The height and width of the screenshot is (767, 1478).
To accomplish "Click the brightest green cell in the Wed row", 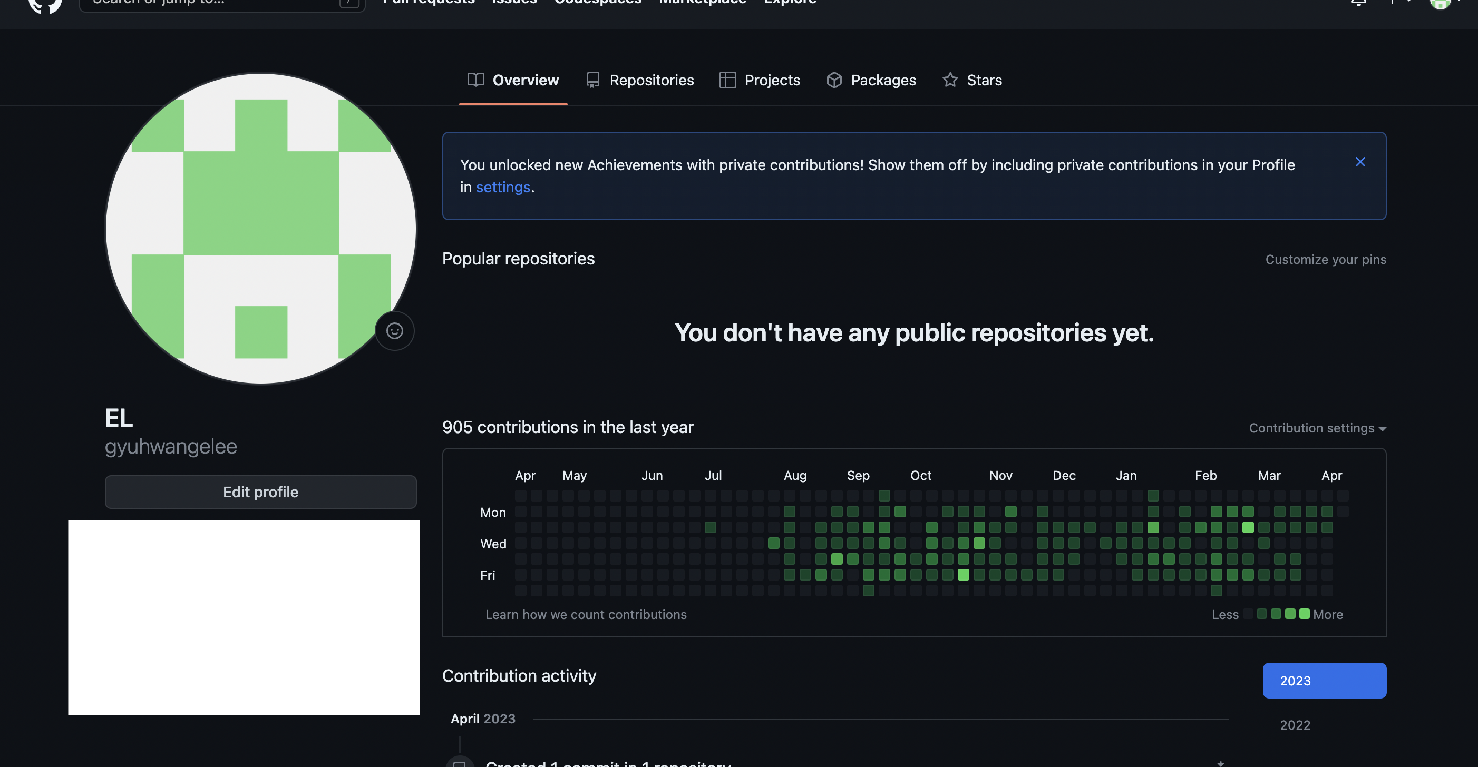I will pos(979,543).
